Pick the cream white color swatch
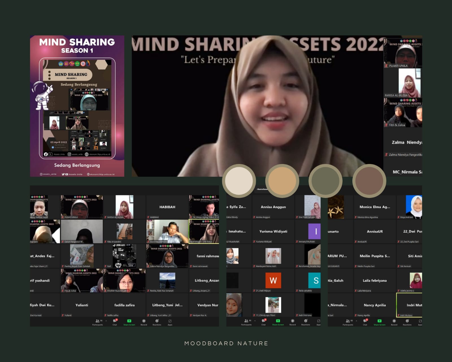The height and width of the screenshot is (362, 452). coord(239,181)
